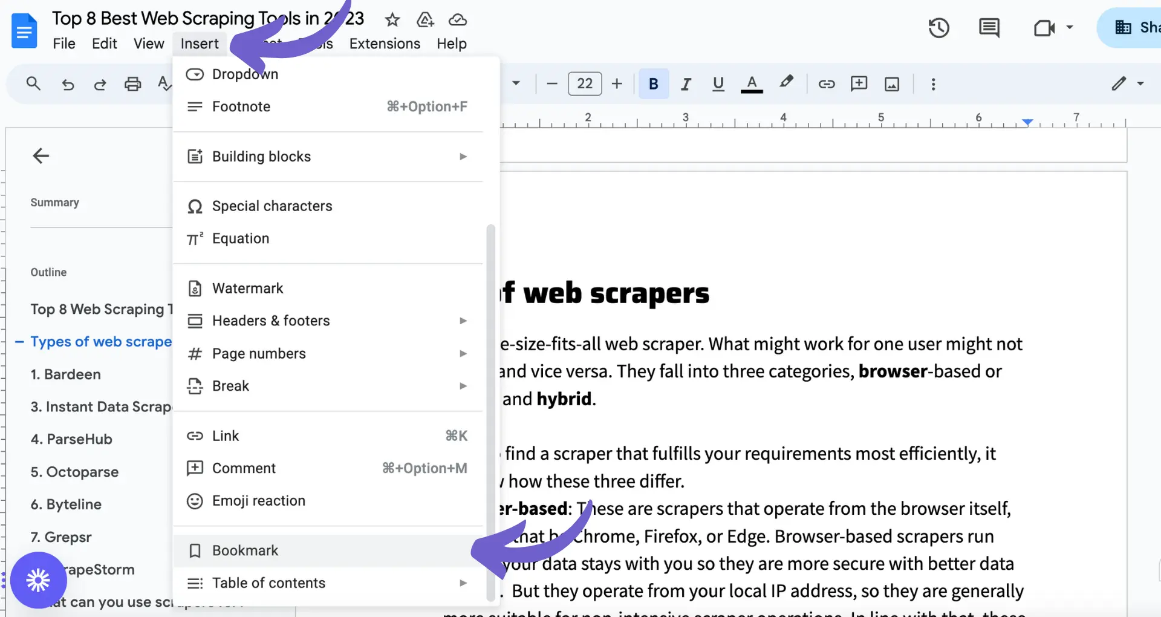Toggle underline formatting
Viewport: 1161px width, 617px height.
pyautogui.click(x=718, y=83)
